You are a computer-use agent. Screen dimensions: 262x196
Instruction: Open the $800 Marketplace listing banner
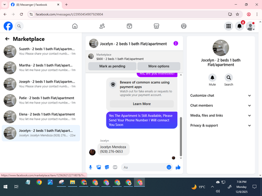pos(134,56)
